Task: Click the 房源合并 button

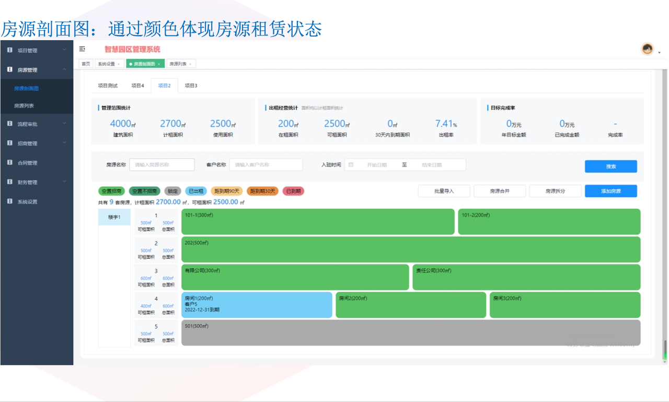Action: (500, 191)
